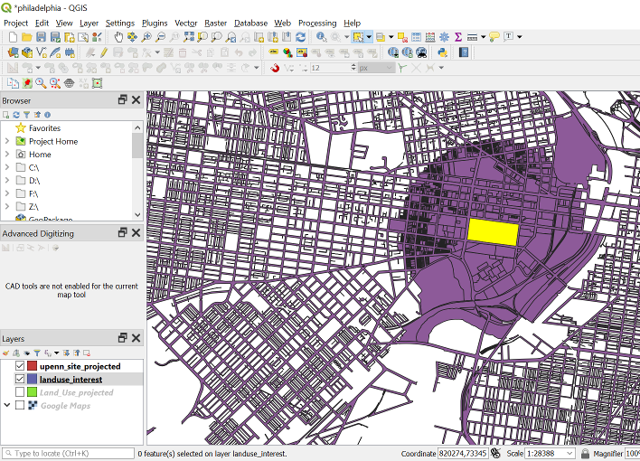Open the Python Console icon
Image resolution: width=640 pixels, height=461 pixels.
442,52
